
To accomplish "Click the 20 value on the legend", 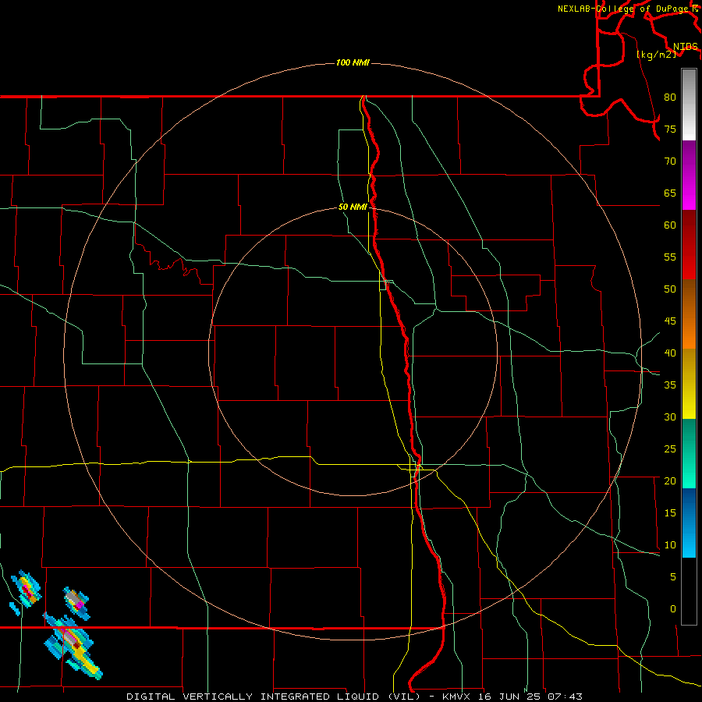I will click(670, 480).
